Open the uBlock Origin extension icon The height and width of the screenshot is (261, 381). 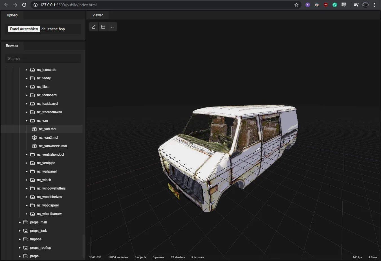pyautogui.click(x=326, y=5)
